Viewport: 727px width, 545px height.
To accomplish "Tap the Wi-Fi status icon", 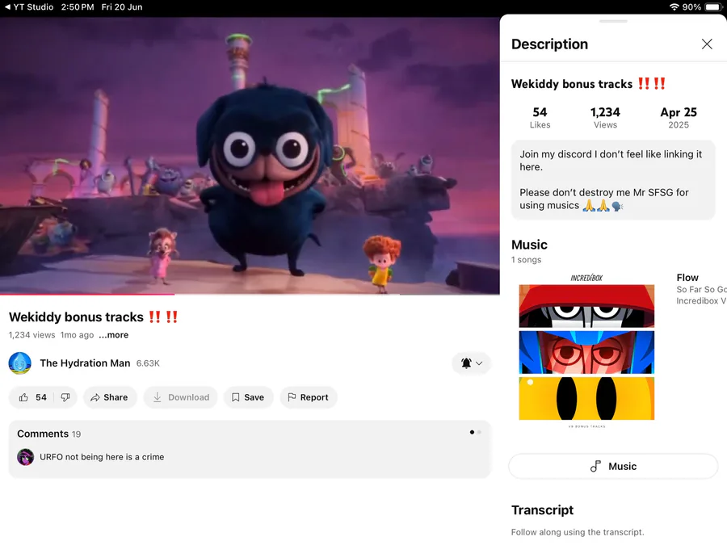I will [x=674, y=7].
